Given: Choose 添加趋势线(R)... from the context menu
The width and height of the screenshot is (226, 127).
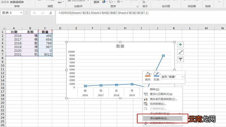Looking at the screenshot, I should pyautogui.click(x=163, y=118).
